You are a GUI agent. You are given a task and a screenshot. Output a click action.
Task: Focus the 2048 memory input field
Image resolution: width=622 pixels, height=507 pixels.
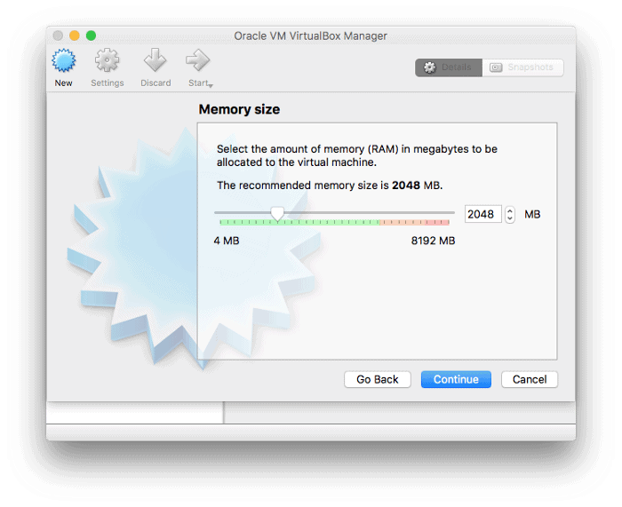tap(482, 215)
